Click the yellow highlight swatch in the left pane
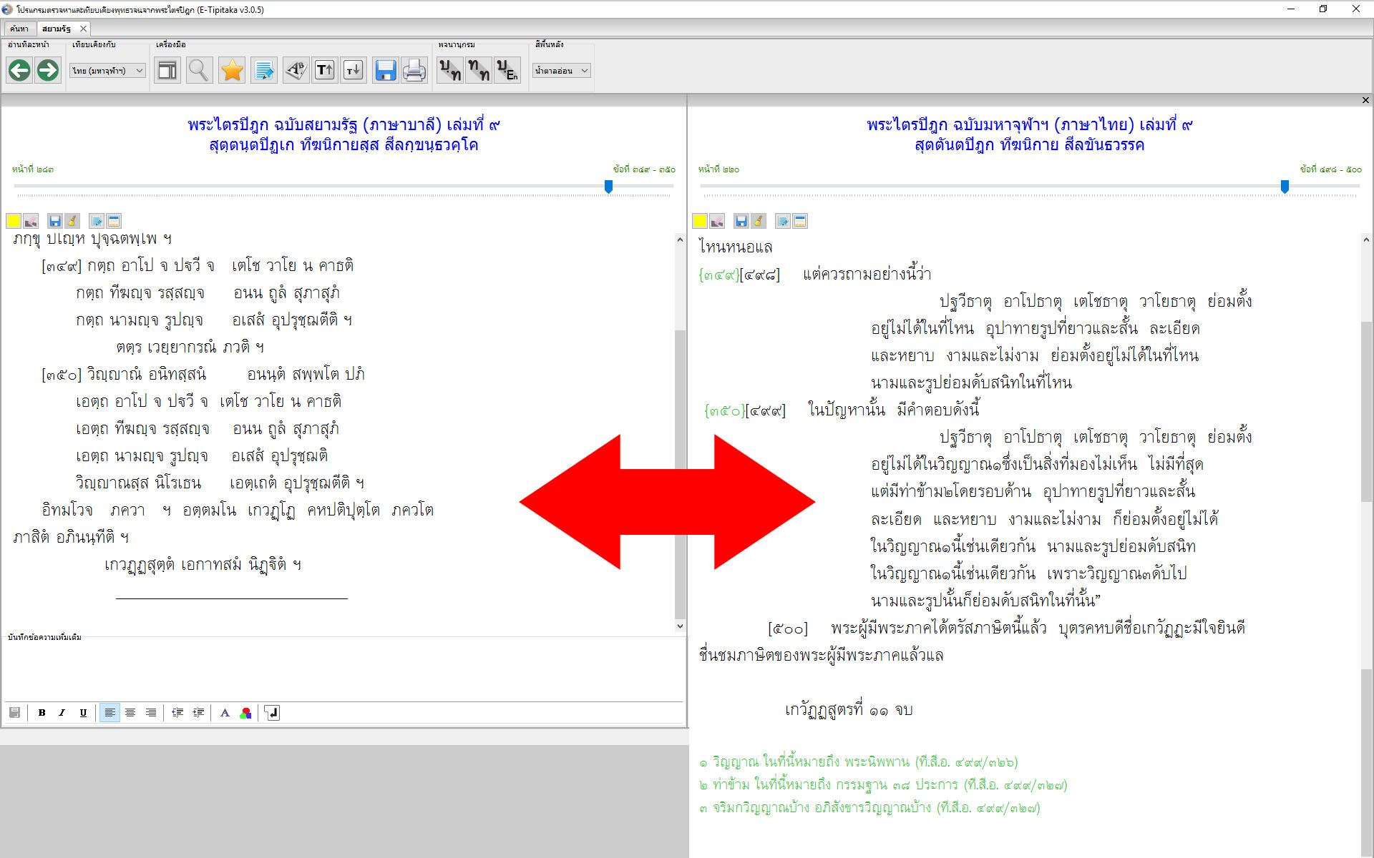1374x858 pixels. pos(14,221)
